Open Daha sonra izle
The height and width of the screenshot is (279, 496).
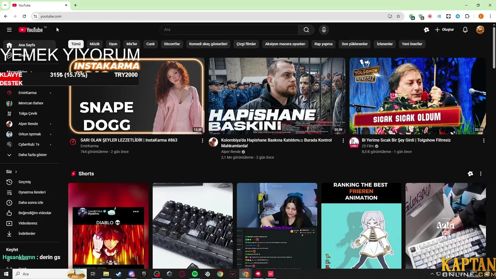(x=30, y=203)
